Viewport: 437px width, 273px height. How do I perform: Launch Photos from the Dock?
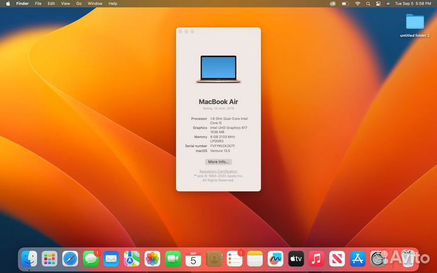click(152, 259)
